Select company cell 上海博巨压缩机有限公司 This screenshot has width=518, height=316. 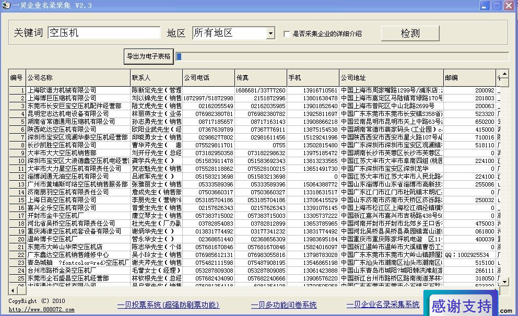tap(78, 98)
